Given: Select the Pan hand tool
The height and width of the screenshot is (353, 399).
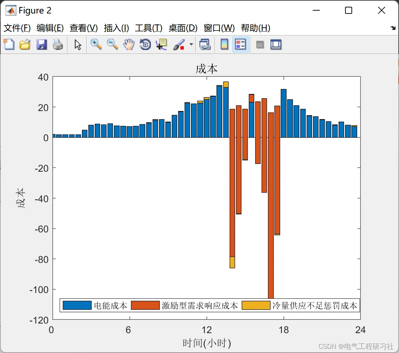Looking at the screenshot, I should pos(129,44).
